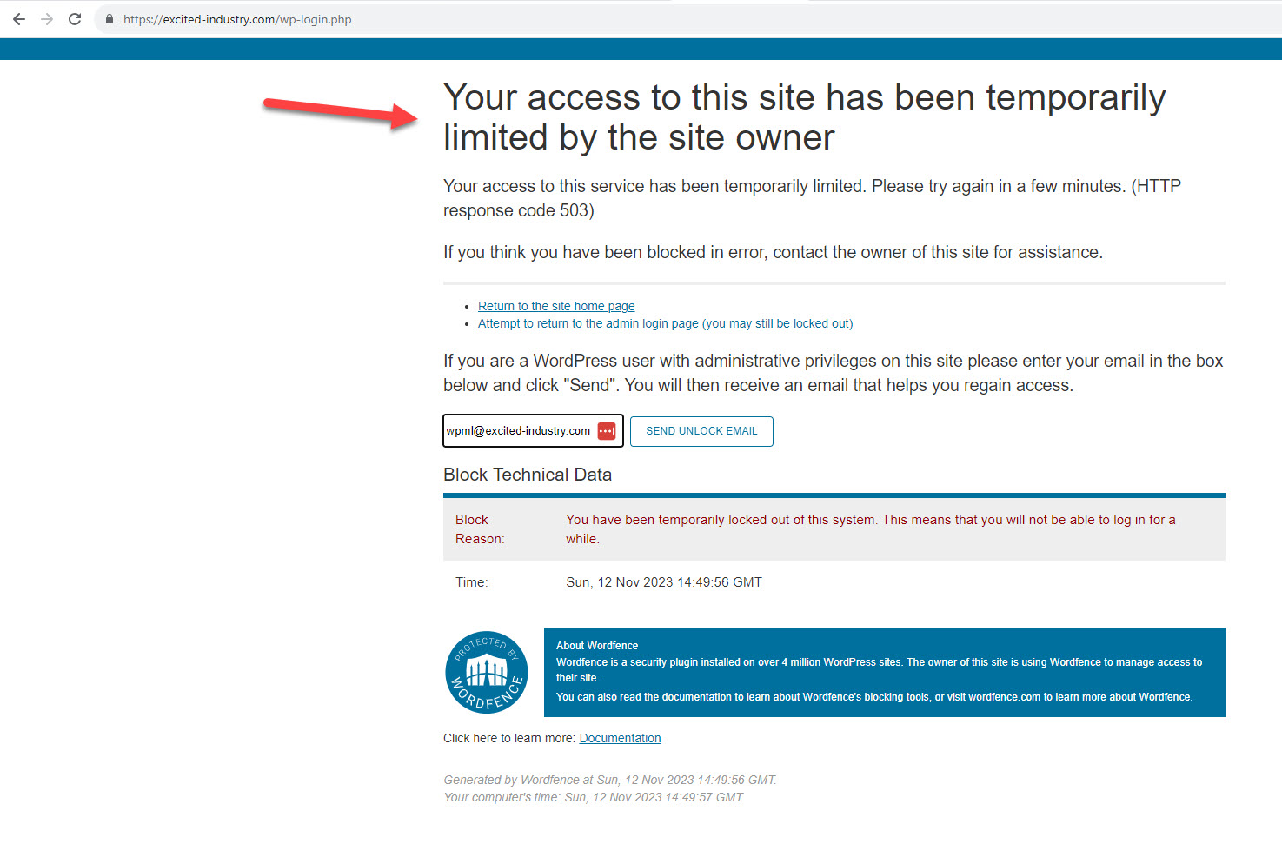This screenshot has height=844, width=1282.
Task: Click the Time row showing Sun, 12 Nov 2023
Action: (834, 582)
